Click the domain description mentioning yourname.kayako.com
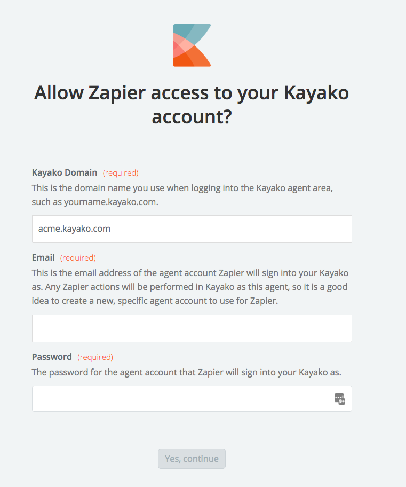 [182, 195]
